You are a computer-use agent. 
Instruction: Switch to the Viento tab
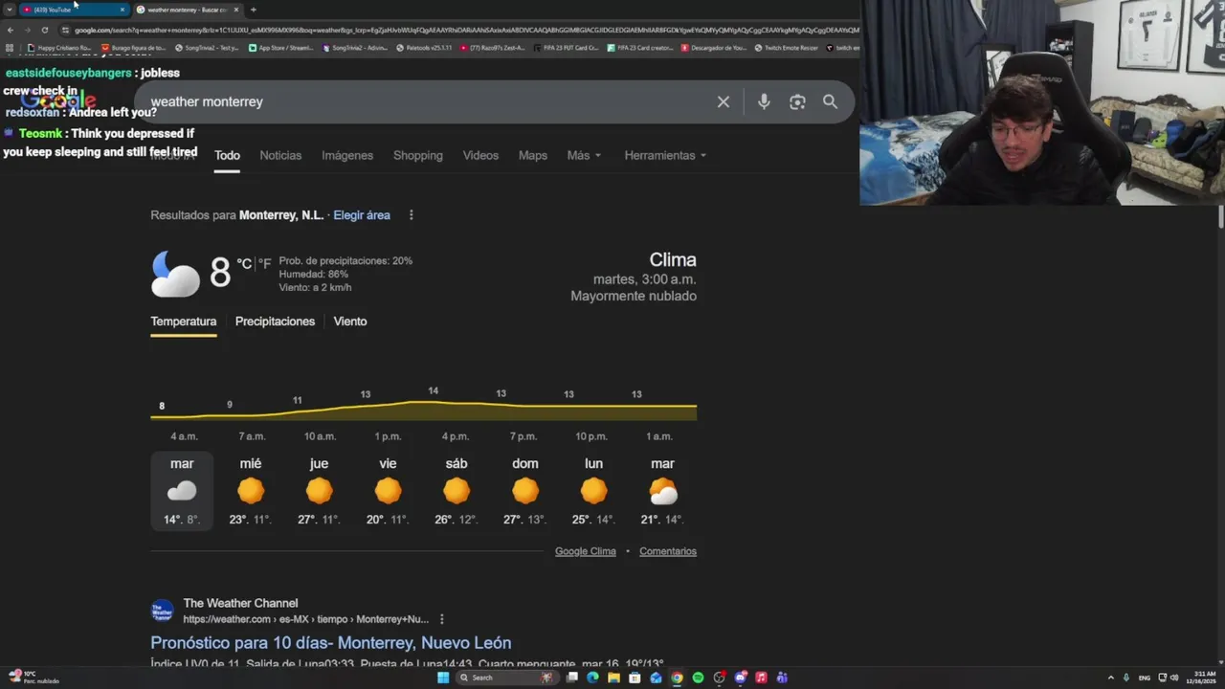[x=350, y=322]
